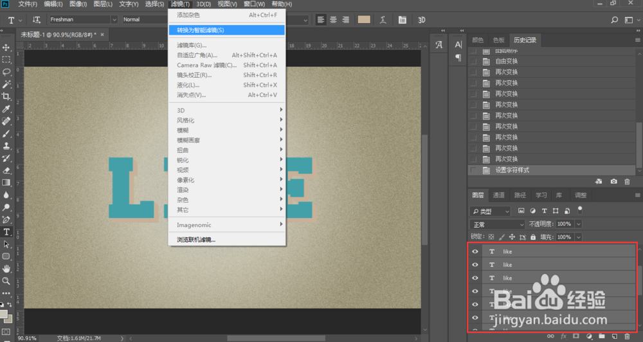Screen dimensions: 643x342
Task: Choose 滤镜库(G)... menu item
Action: click(x=227, y=45)
